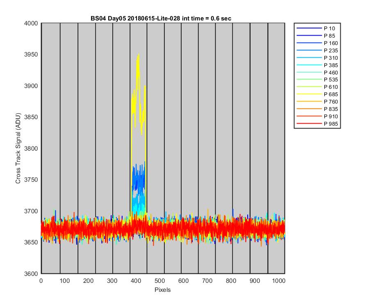The image size is (369, 307).
Task: Click the y-axis tick 3750
Action: 31,180
